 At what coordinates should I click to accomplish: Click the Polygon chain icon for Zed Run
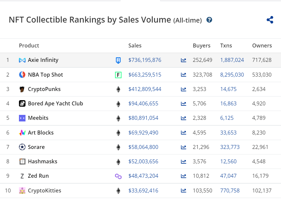point(118,176)
